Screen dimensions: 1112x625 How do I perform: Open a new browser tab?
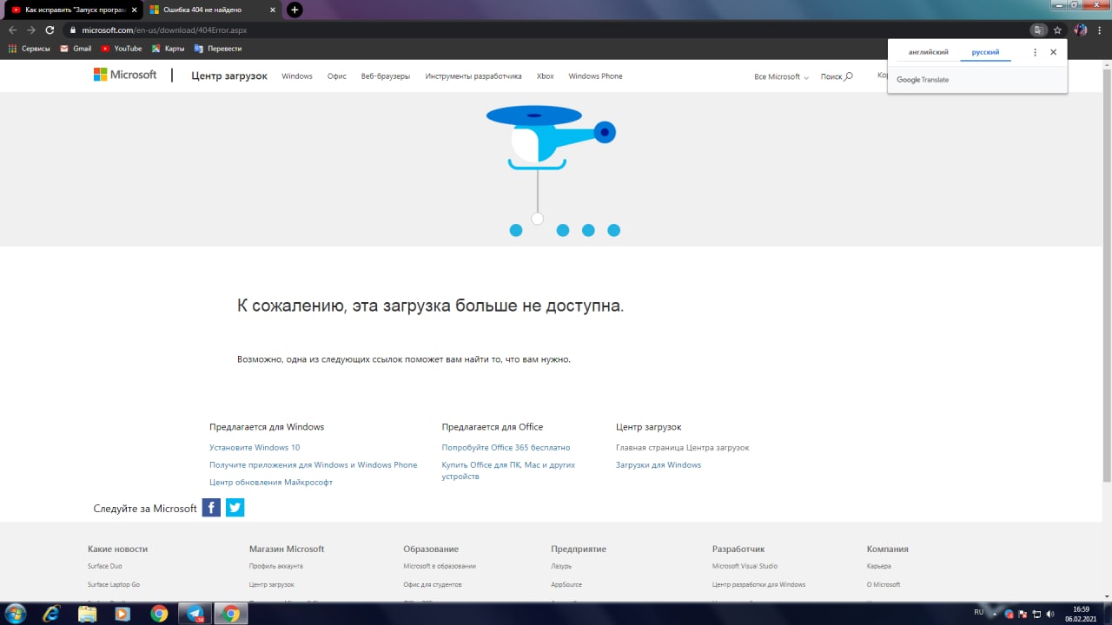[295, 10]
